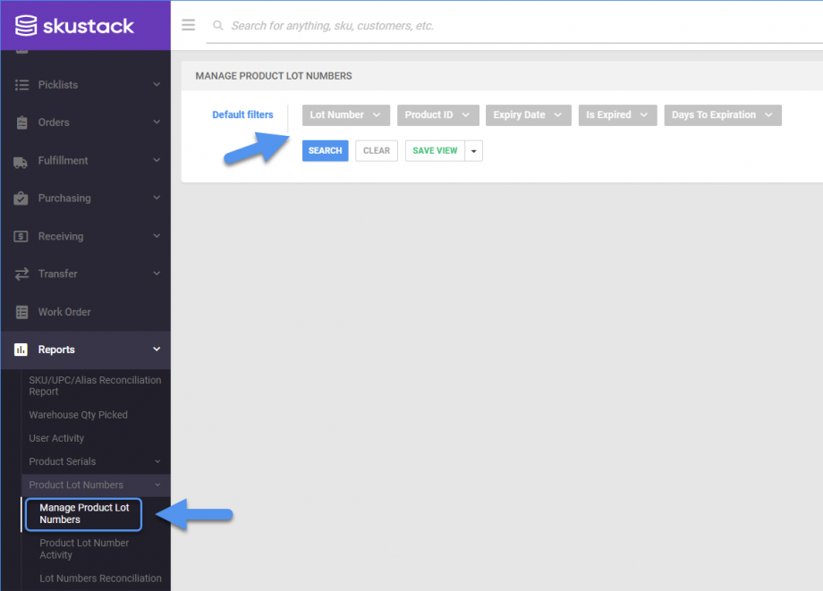Click the search magnifier icon

(217, 26)
